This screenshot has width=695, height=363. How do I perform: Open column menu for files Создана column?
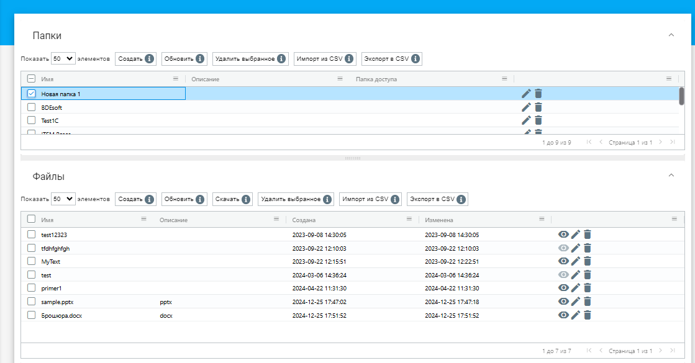(409, 219)
